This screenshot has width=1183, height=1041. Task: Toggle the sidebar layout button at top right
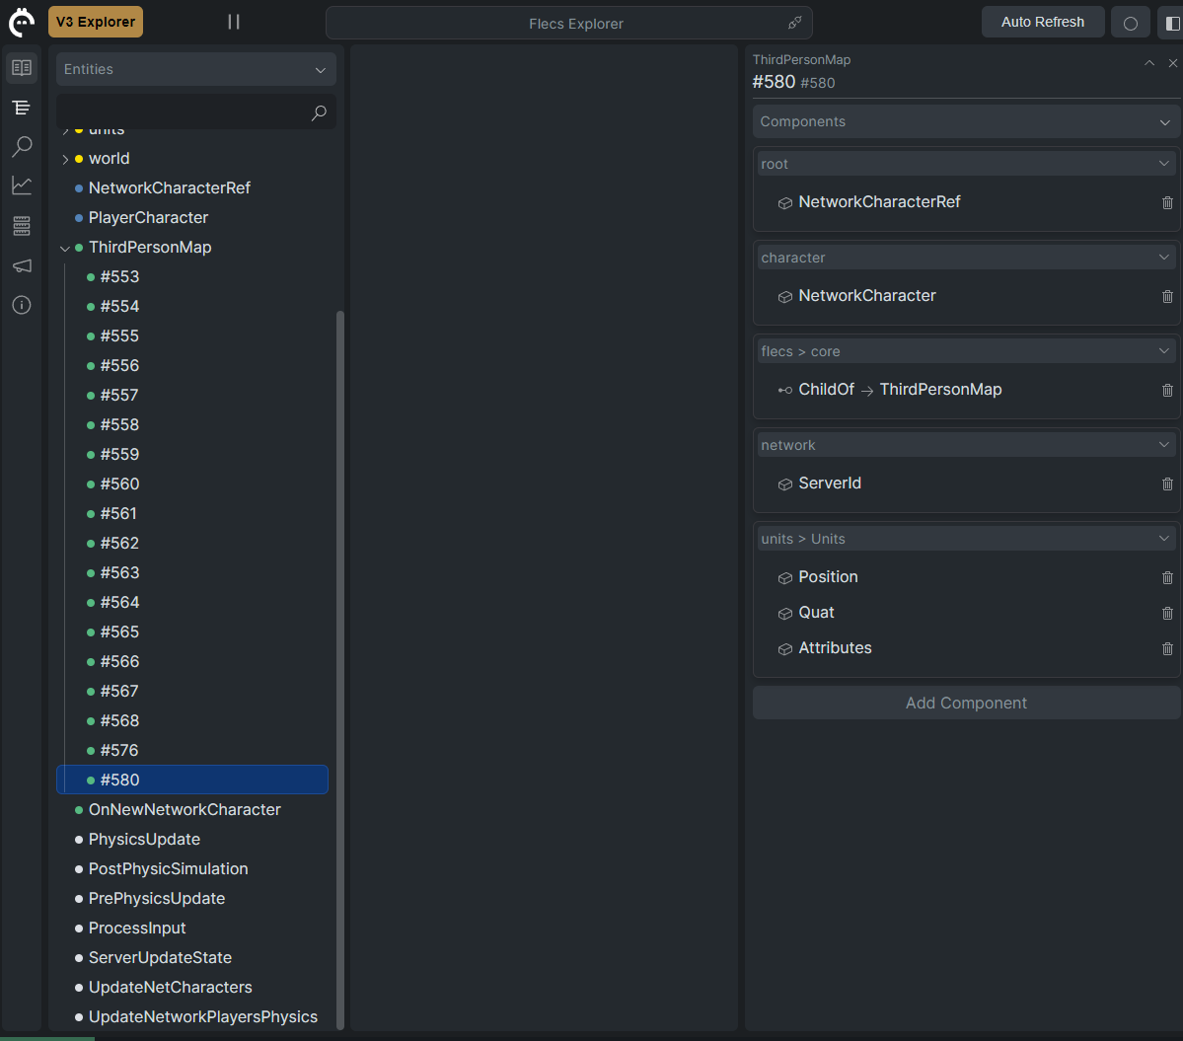[1171, 23]
